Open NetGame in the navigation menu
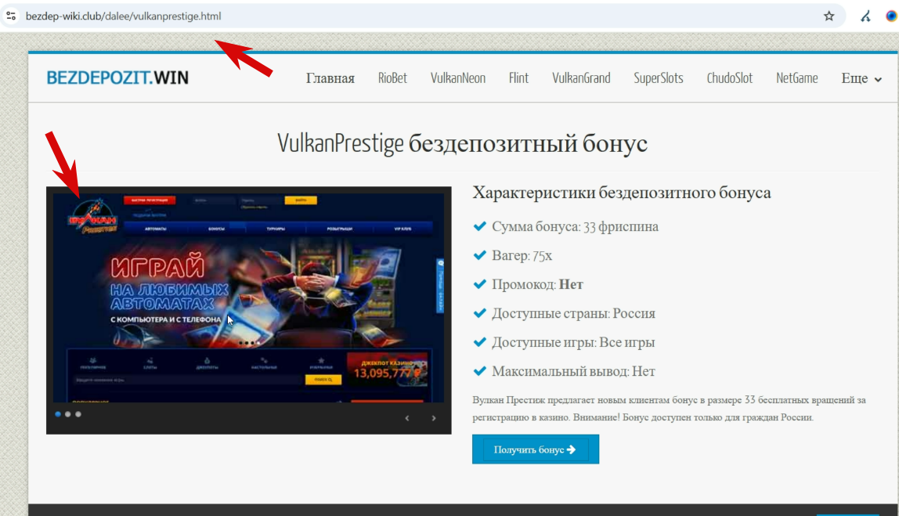The image size is (899, 516). pyautogui.click(x=797, y=78)
